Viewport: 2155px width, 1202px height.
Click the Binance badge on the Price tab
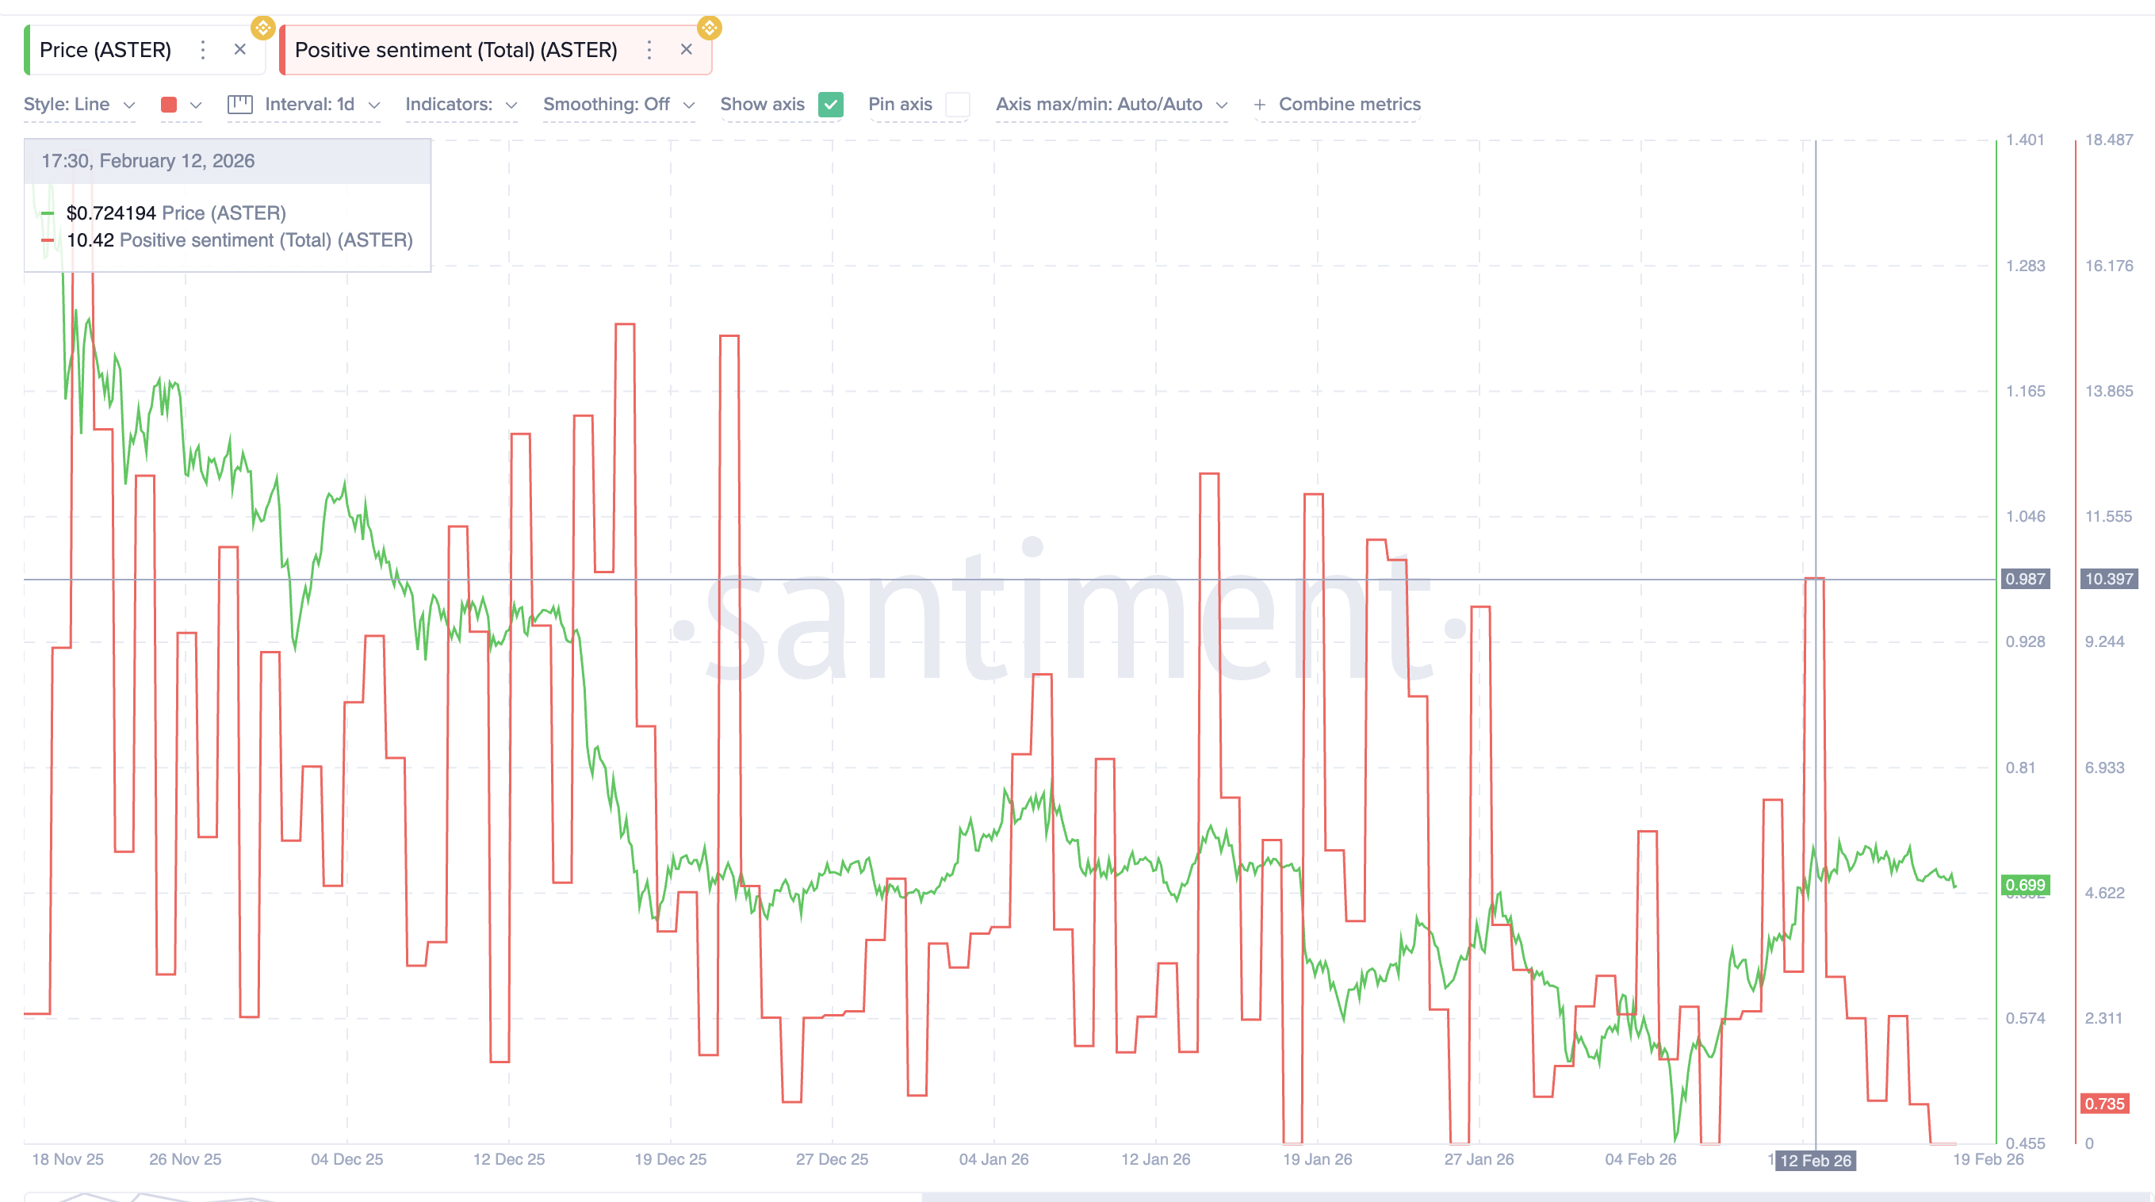click(262, 28)
